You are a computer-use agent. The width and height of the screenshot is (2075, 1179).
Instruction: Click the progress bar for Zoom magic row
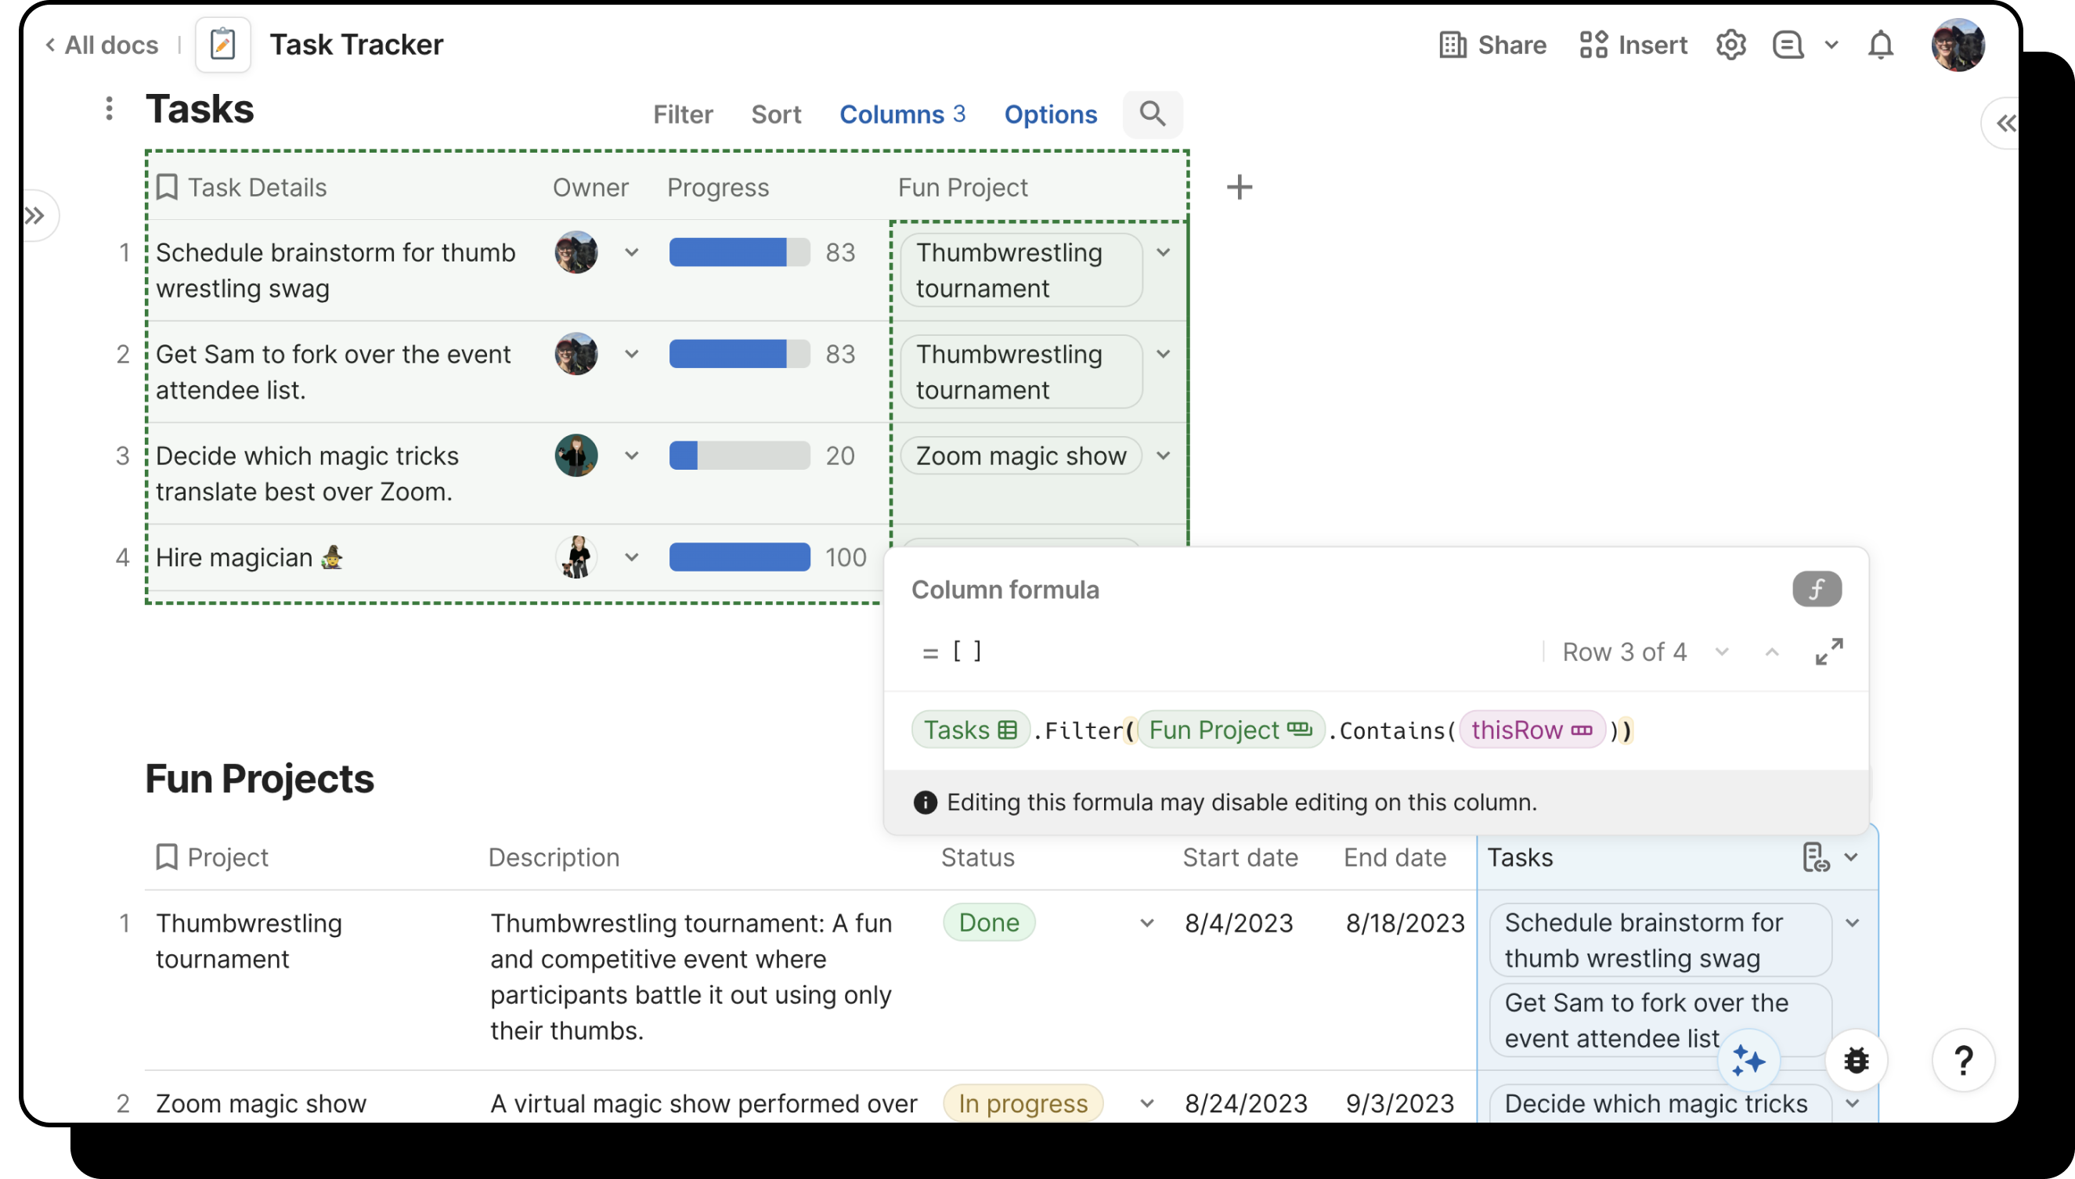pyautogui.click(x=738, y=456)
